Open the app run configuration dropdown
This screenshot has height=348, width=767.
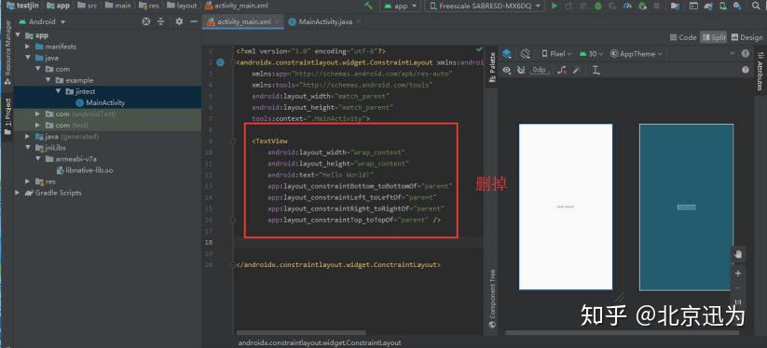click(400, 6)
